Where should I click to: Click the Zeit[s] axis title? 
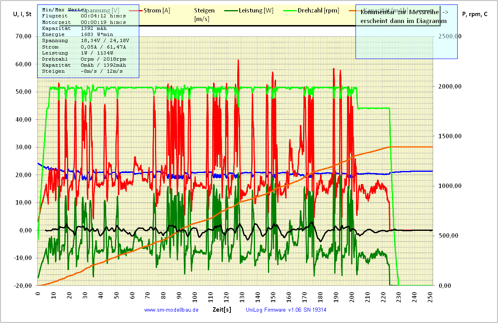(222, 310)
